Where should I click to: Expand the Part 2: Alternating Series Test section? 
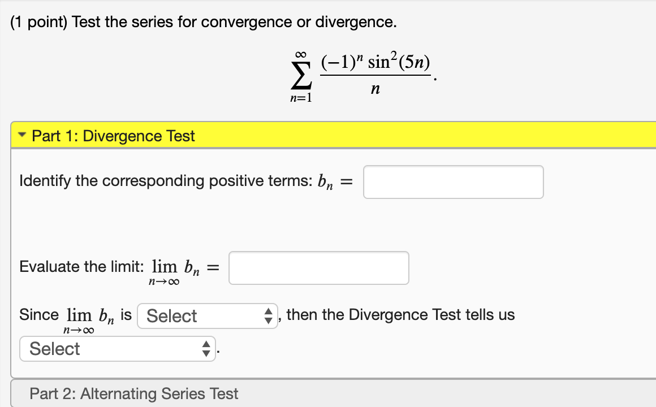[133, 393]
